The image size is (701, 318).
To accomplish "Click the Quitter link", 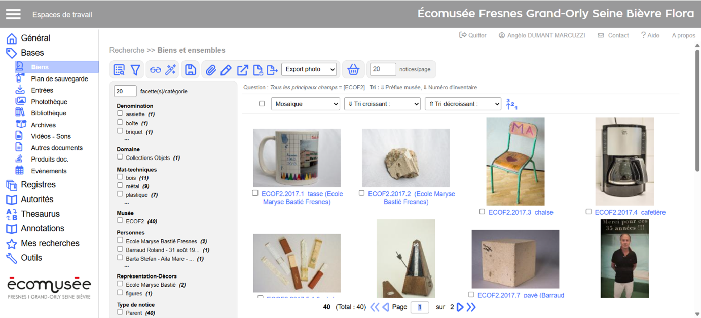I will coord(473,35).
